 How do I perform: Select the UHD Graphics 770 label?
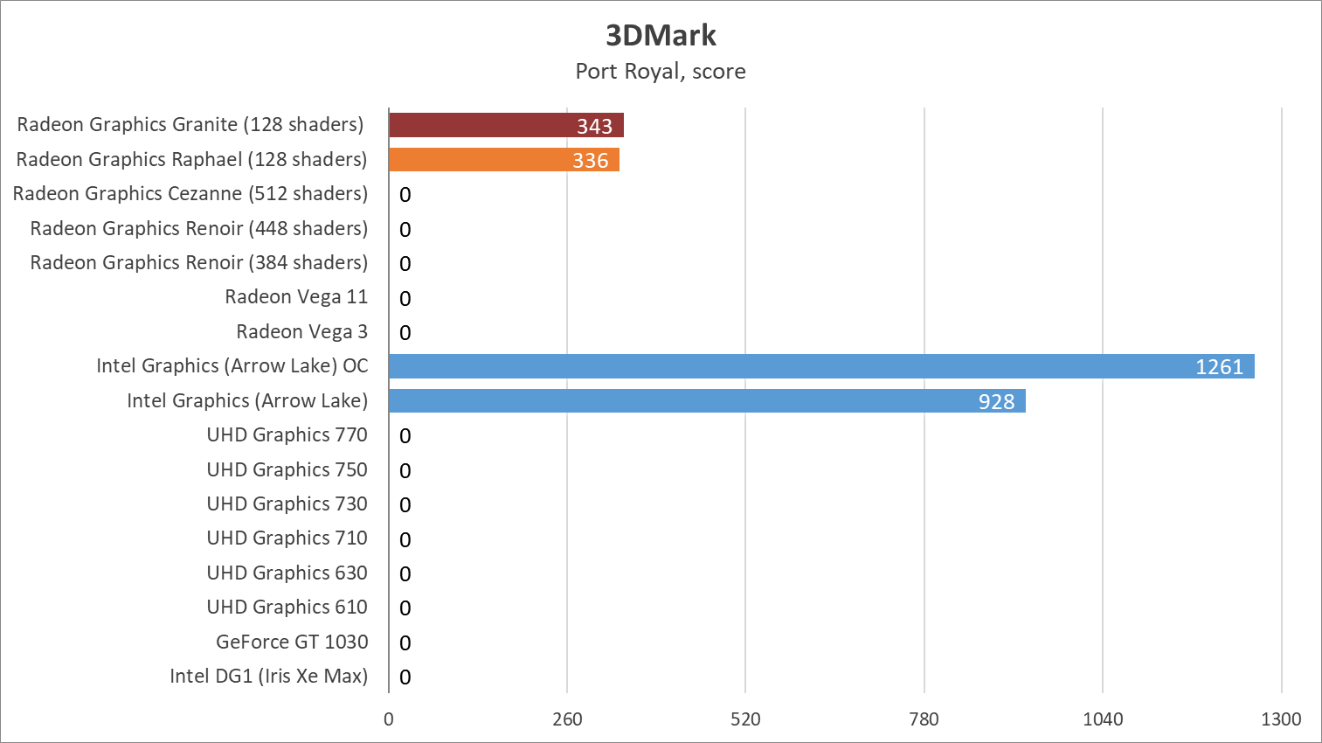click(x=287, y=435)
